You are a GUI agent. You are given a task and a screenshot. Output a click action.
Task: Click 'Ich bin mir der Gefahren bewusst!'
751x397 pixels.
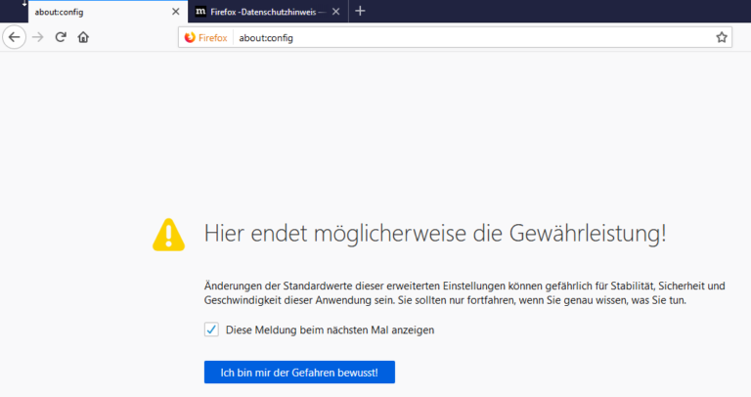click(x=299, y=373)
